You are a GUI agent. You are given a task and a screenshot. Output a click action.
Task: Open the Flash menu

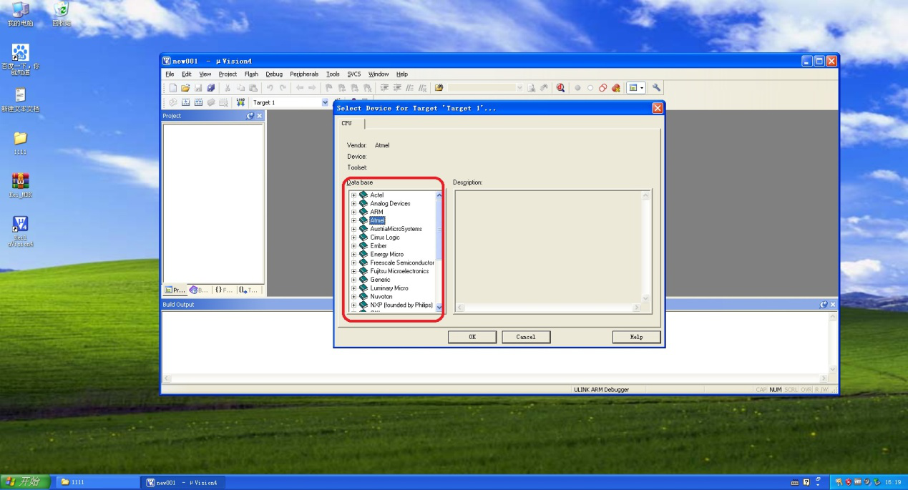[251, 74]
